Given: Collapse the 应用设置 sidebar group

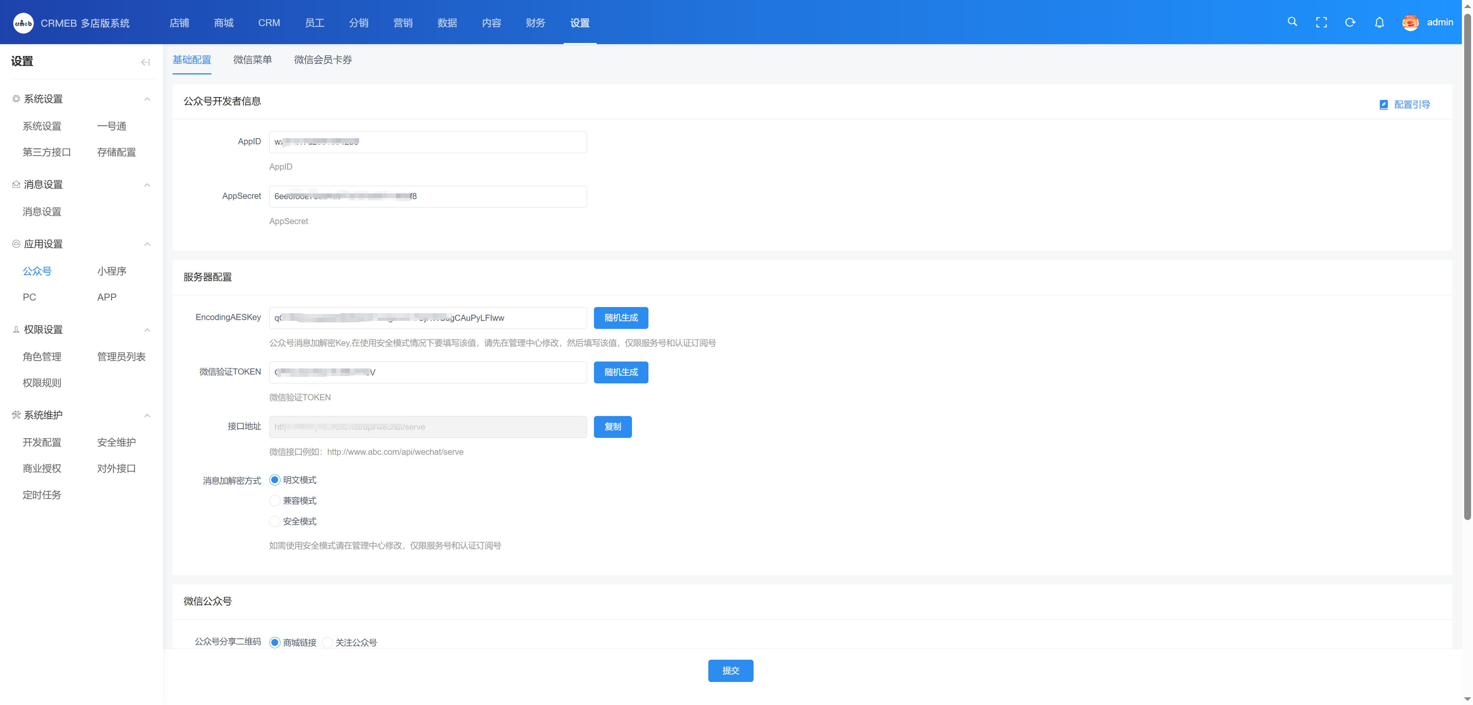Looking at the screenshot, I should coord(147,244).
